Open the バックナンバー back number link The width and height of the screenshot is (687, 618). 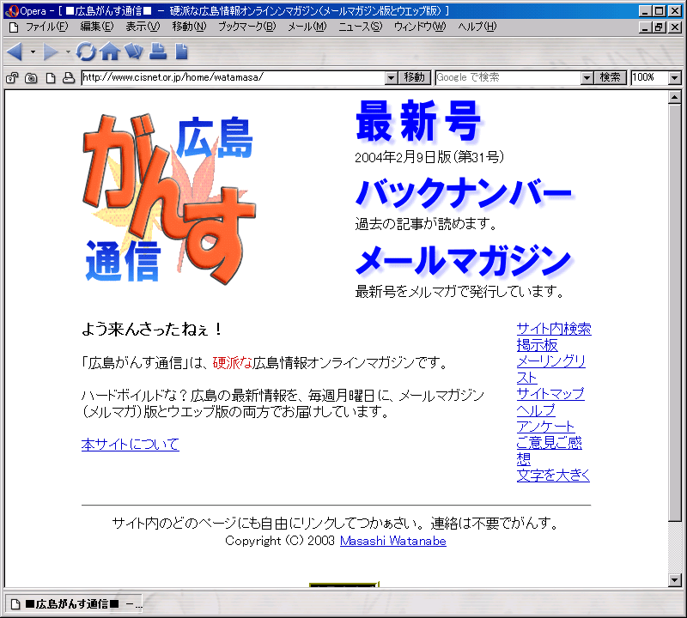(x=464, y=192)
